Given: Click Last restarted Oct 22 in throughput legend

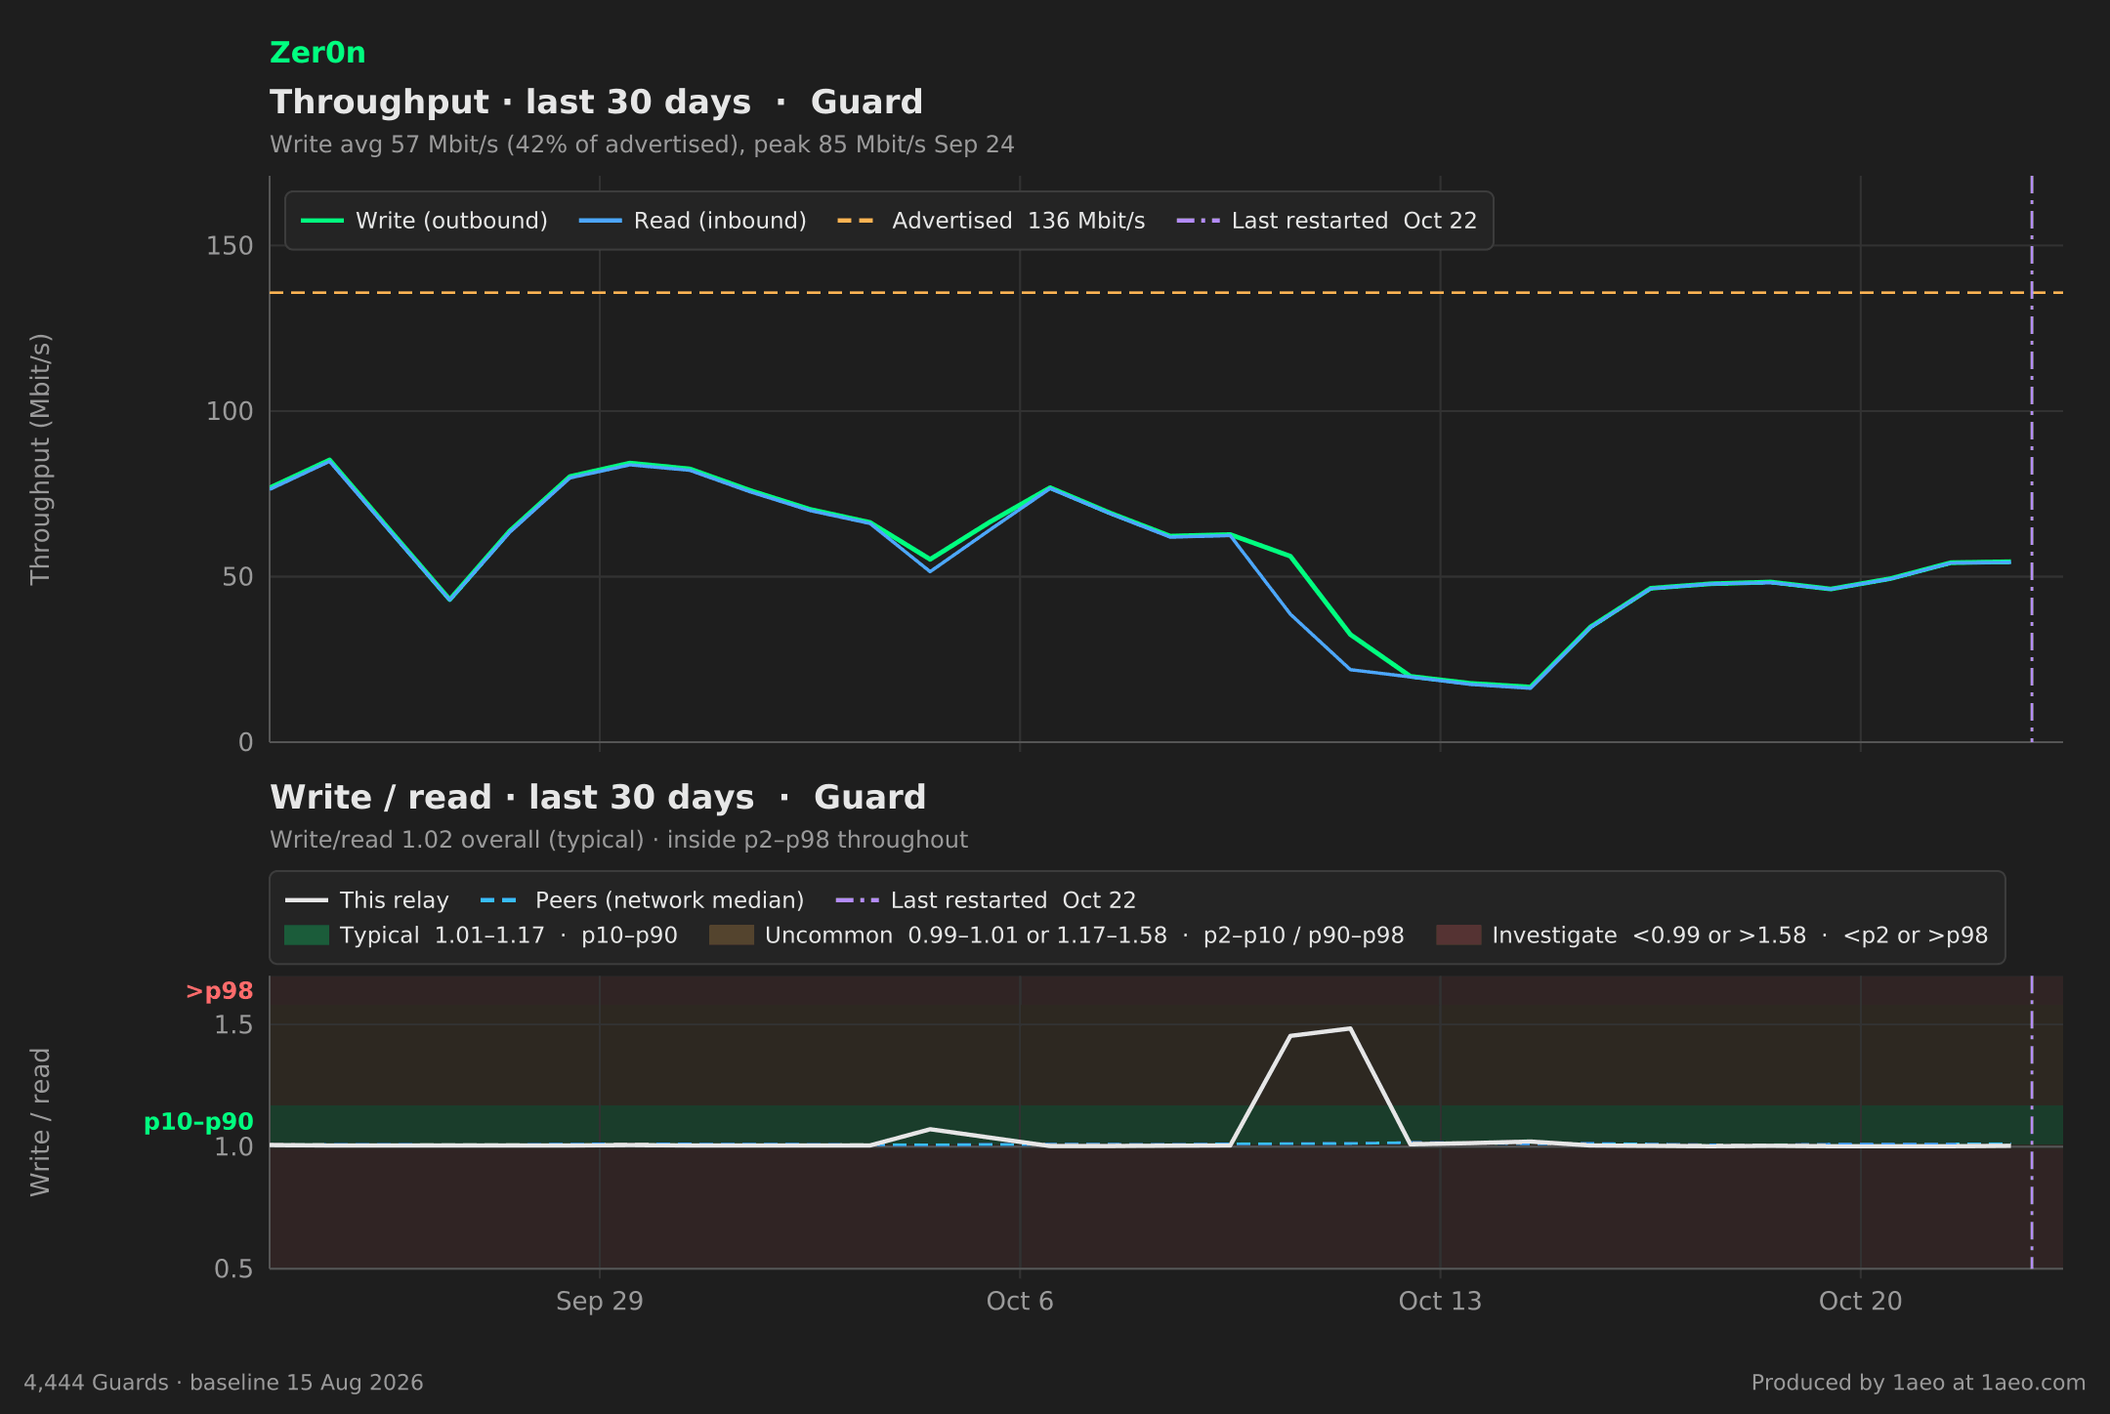Looking at the screenshot, I should pyautogui.click(x=1327, y=221).
